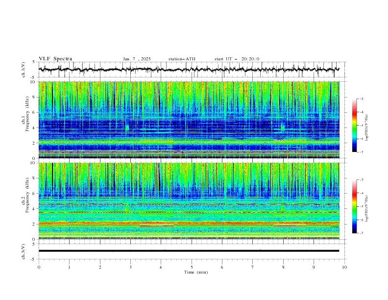Click the 'station=ATH' label

[x=182, y=59]
